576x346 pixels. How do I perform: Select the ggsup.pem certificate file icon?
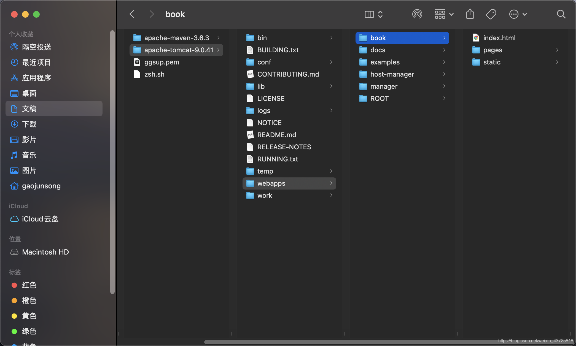click(137, 62)
